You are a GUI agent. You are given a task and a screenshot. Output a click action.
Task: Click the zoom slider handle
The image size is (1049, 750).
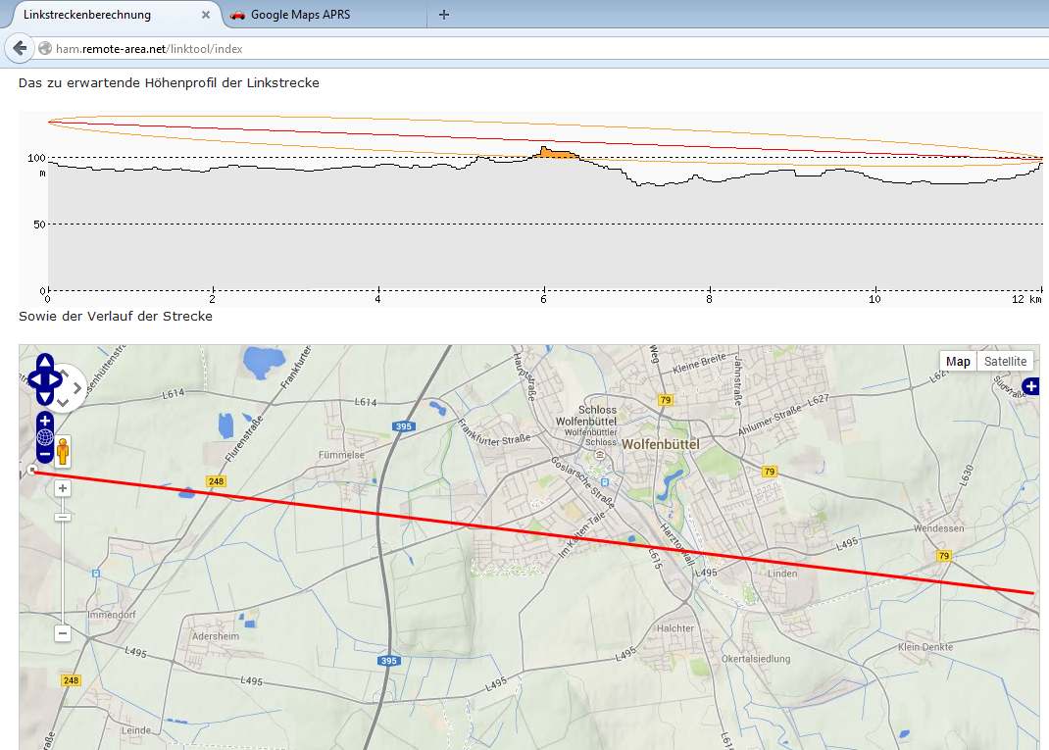click(63, 516)
